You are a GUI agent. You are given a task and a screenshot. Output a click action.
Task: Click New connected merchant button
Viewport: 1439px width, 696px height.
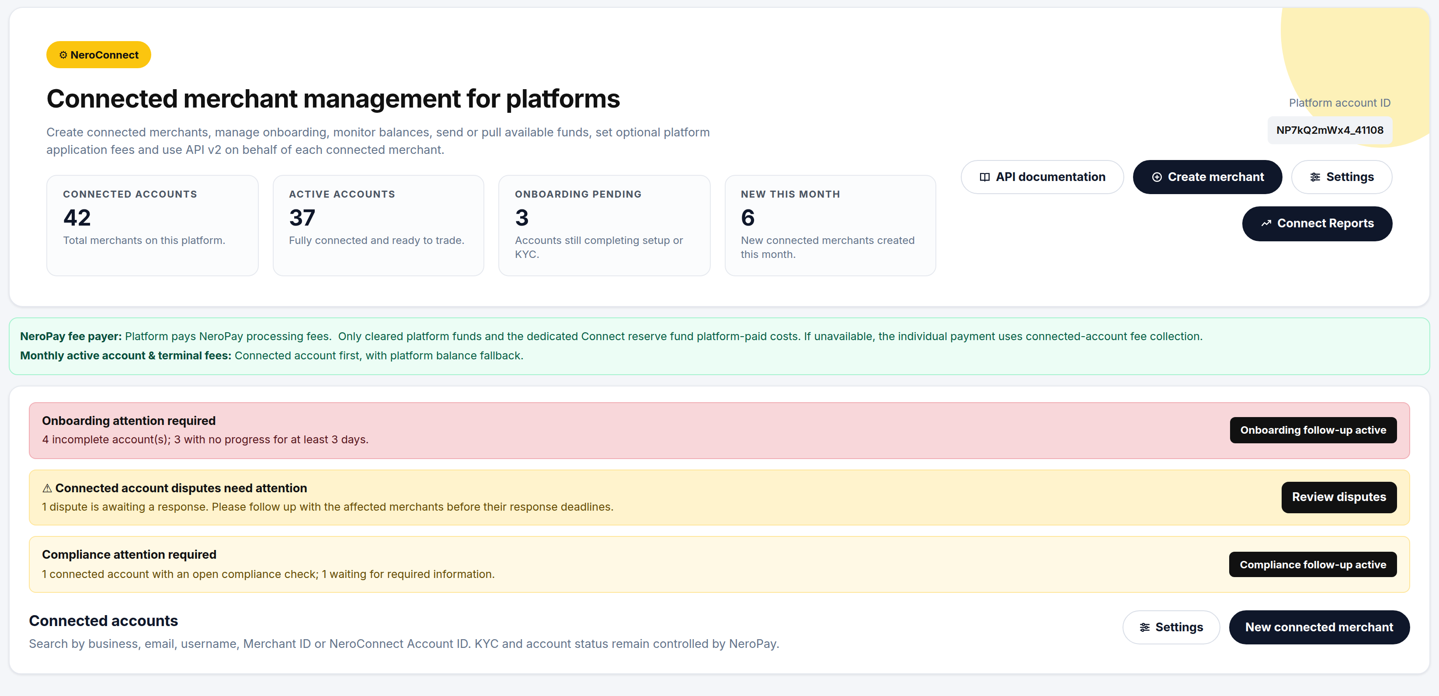point(1319,627)
